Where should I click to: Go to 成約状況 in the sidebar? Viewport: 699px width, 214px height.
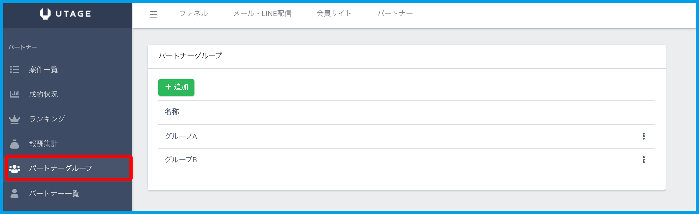[x=43, y=94]
